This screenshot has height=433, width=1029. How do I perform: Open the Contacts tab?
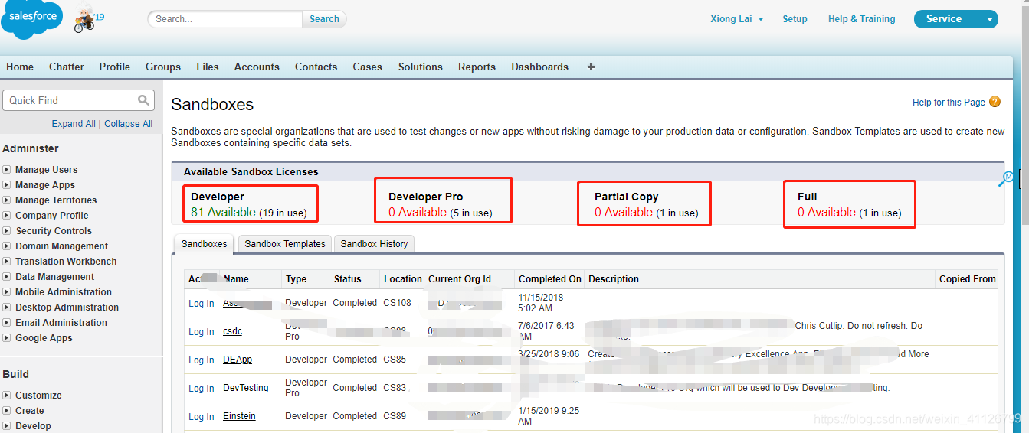316,67
